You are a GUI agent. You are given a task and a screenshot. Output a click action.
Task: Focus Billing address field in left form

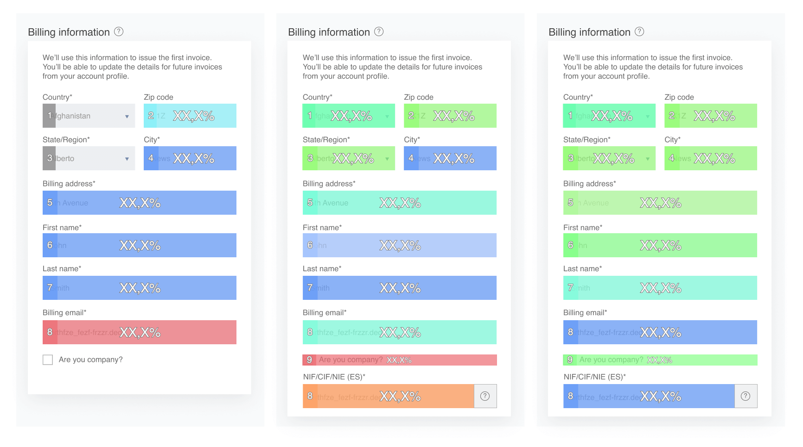(139, 203)
